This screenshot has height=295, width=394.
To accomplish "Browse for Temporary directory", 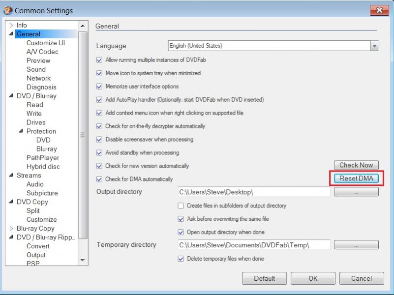I will [x=356, y=245].
